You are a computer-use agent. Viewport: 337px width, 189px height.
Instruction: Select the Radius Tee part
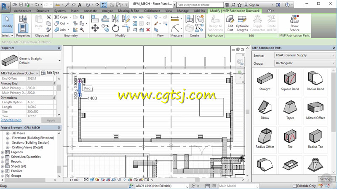click(x=315, y=139)
